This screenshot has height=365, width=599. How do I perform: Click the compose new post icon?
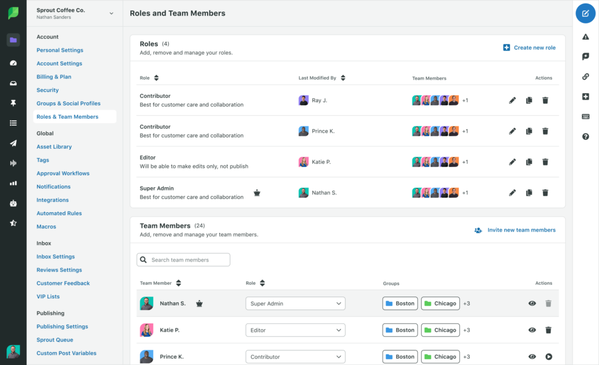click(x=586, y=13)
